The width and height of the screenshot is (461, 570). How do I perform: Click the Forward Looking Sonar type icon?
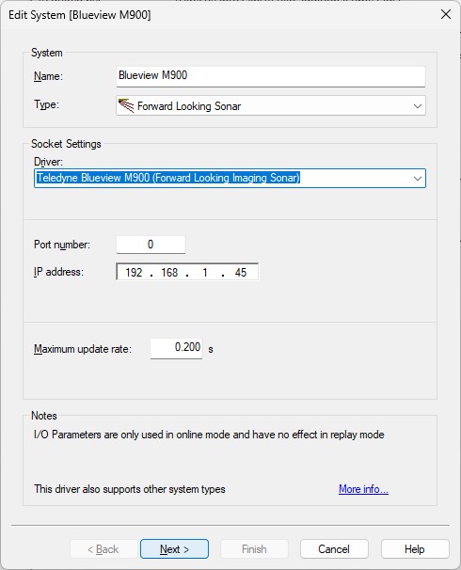tap(126, 105)
